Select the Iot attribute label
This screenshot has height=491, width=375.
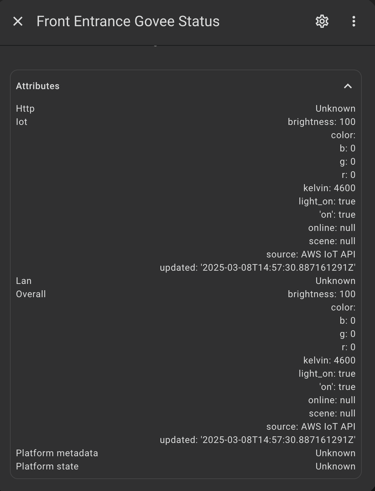pos(21,122)
